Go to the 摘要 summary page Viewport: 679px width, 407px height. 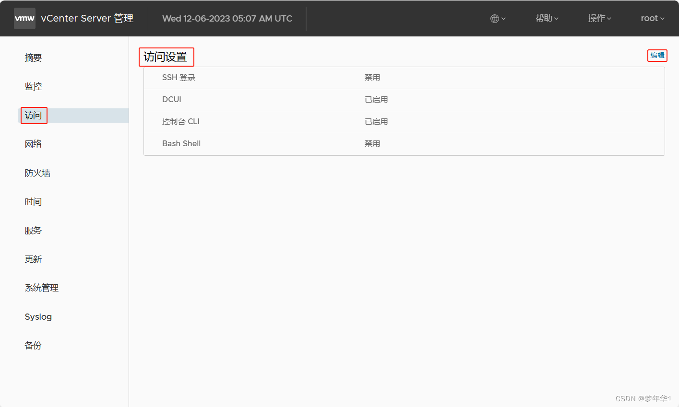tap(33, 58)
